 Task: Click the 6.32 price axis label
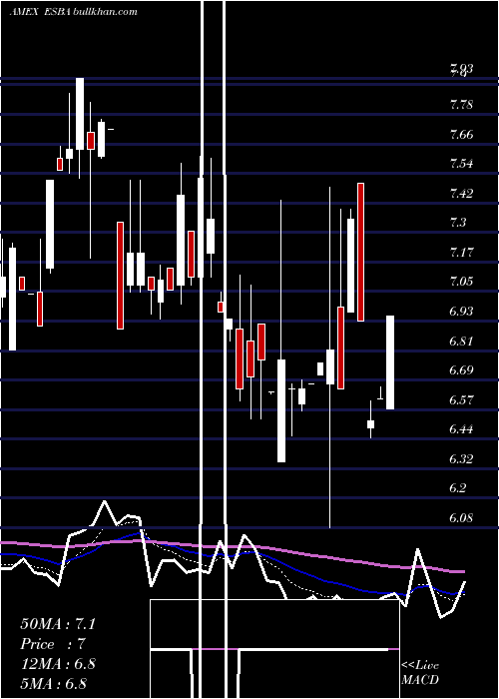(461, 458)
